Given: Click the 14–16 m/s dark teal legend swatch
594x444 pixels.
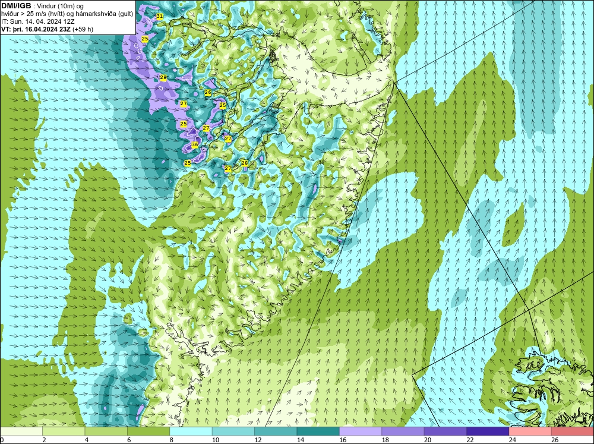Looking at the screenshot, I should click(x=318, y=431).
